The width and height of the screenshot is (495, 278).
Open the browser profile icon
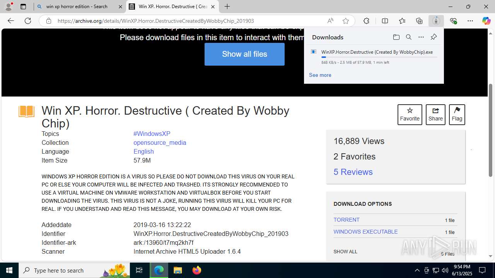(9, 7)
